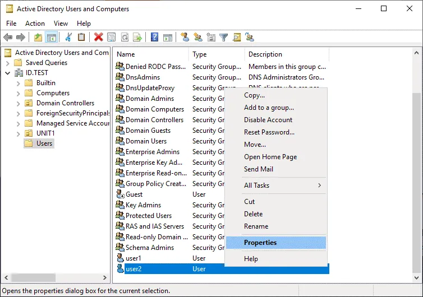Open the All Tasks submenu
The width and height of the screenshot is (423, 297).
tap(275, 185)
